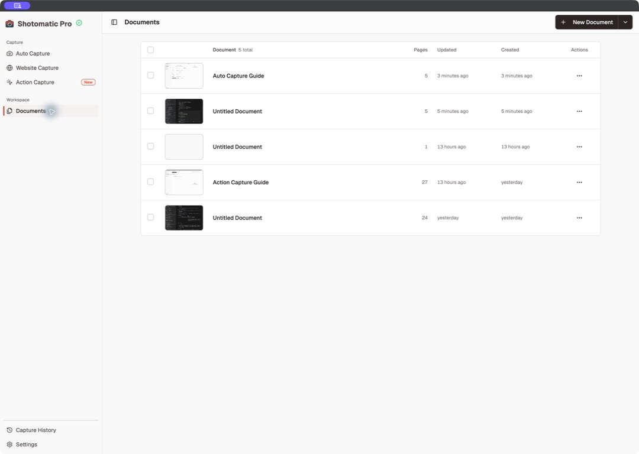
Task: Check the 5-page Untitled Document checkbox
Action: click(150, 111)
